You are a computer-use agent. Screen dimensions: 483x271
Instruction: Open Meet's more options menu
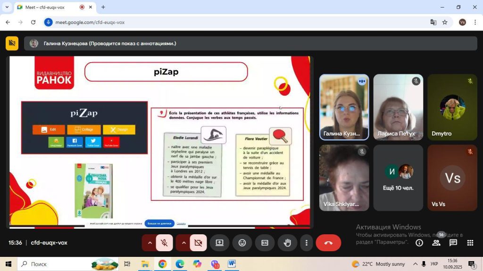[x=306, y=243]
